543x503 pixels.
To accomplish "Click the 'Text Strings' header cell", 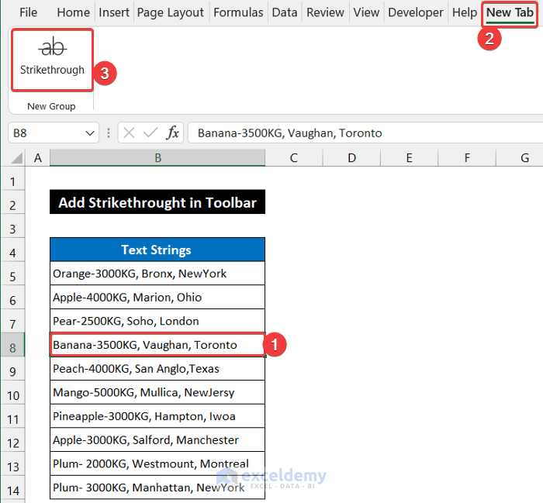I will point(157,250).
